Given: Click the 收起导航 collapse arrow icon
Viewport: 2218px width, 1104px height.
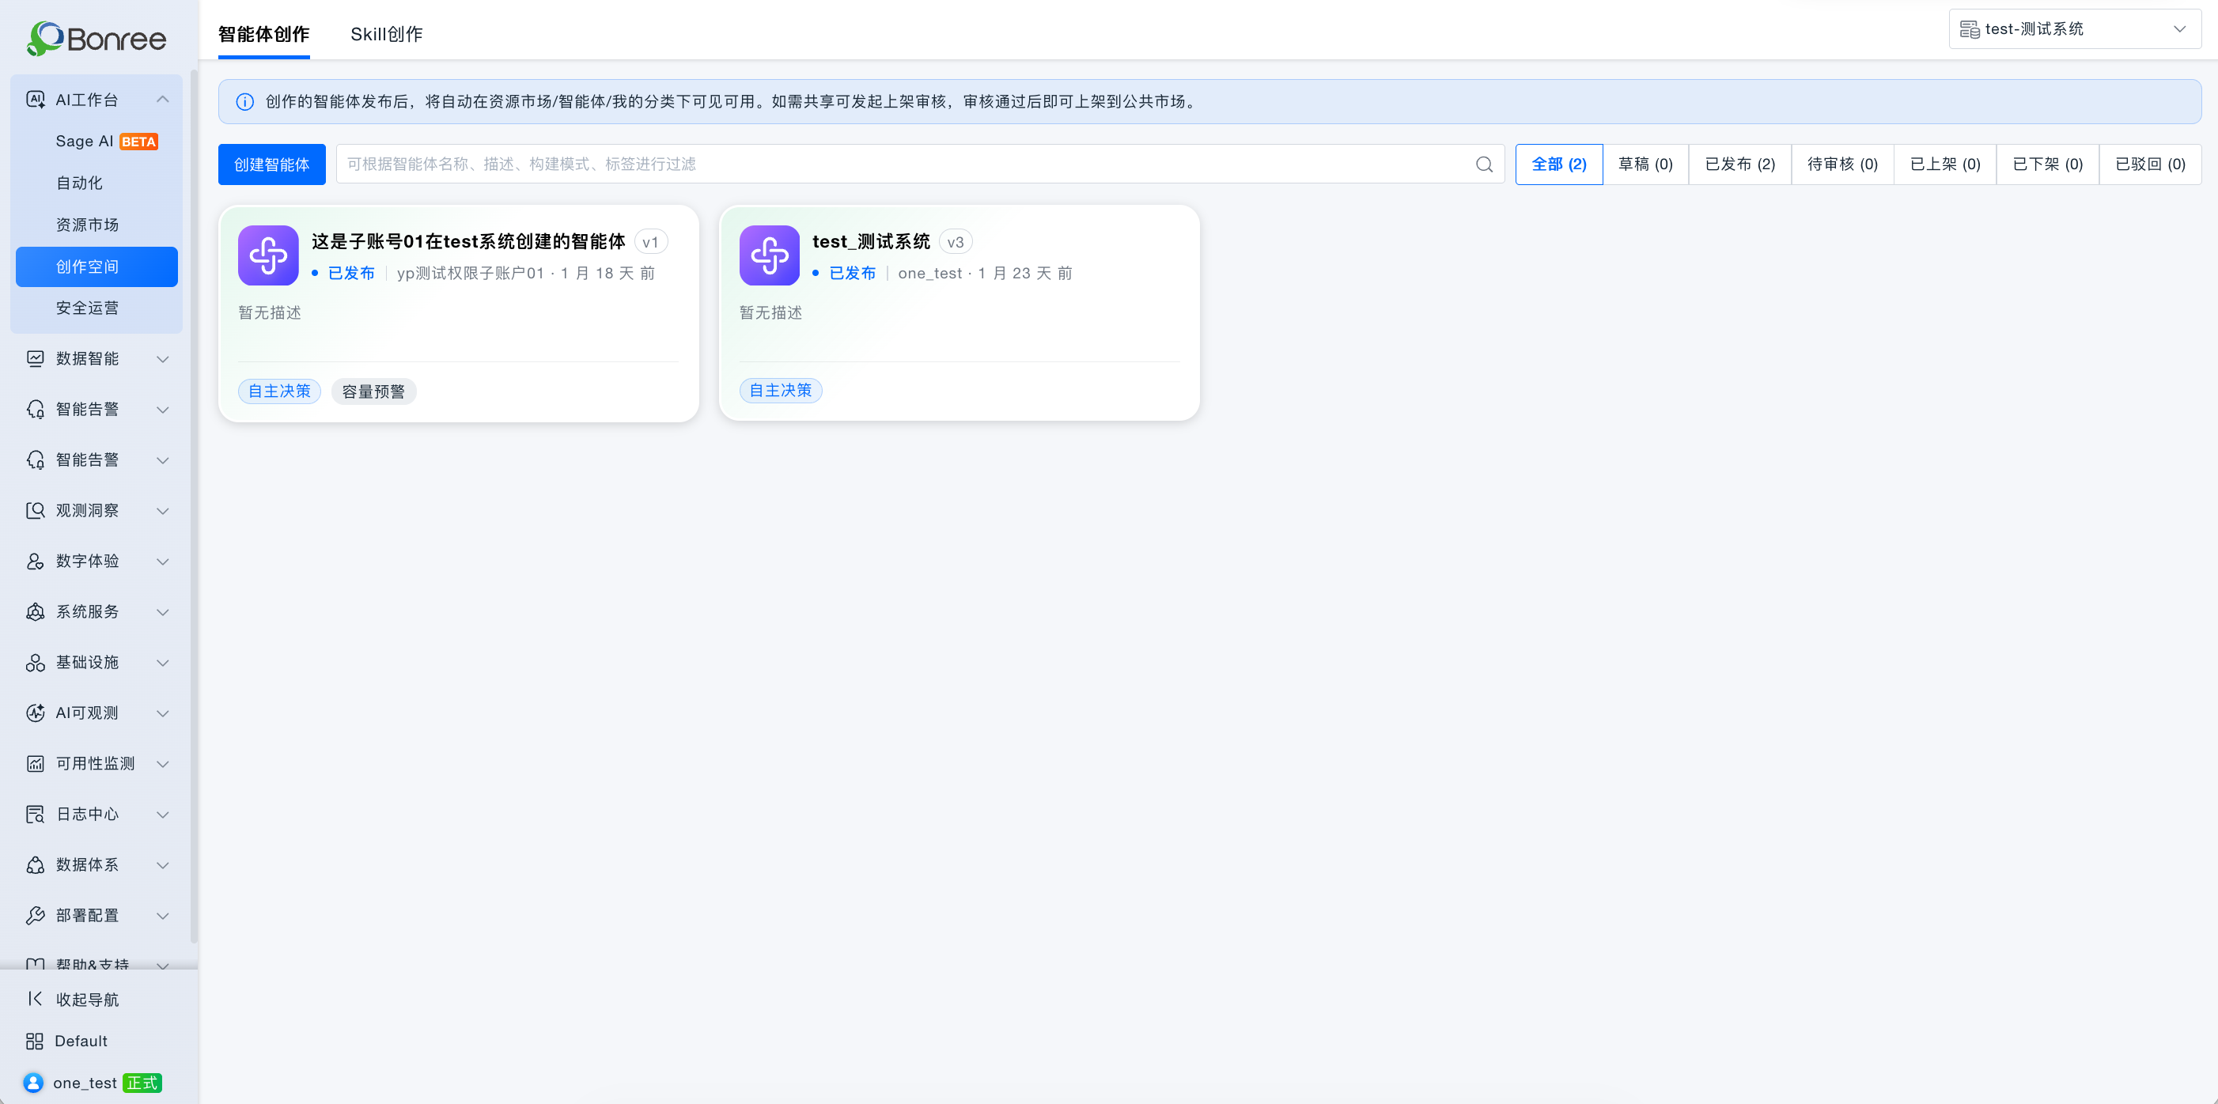Looking at the screenshot, I should pos(35,999).
